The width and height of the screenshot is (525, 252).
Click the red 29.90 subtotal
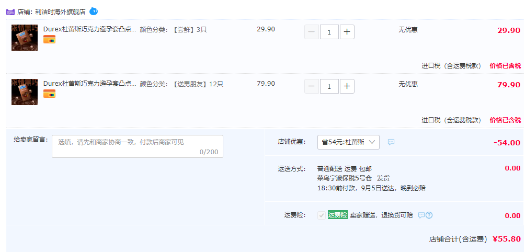(x=509, y=30)
